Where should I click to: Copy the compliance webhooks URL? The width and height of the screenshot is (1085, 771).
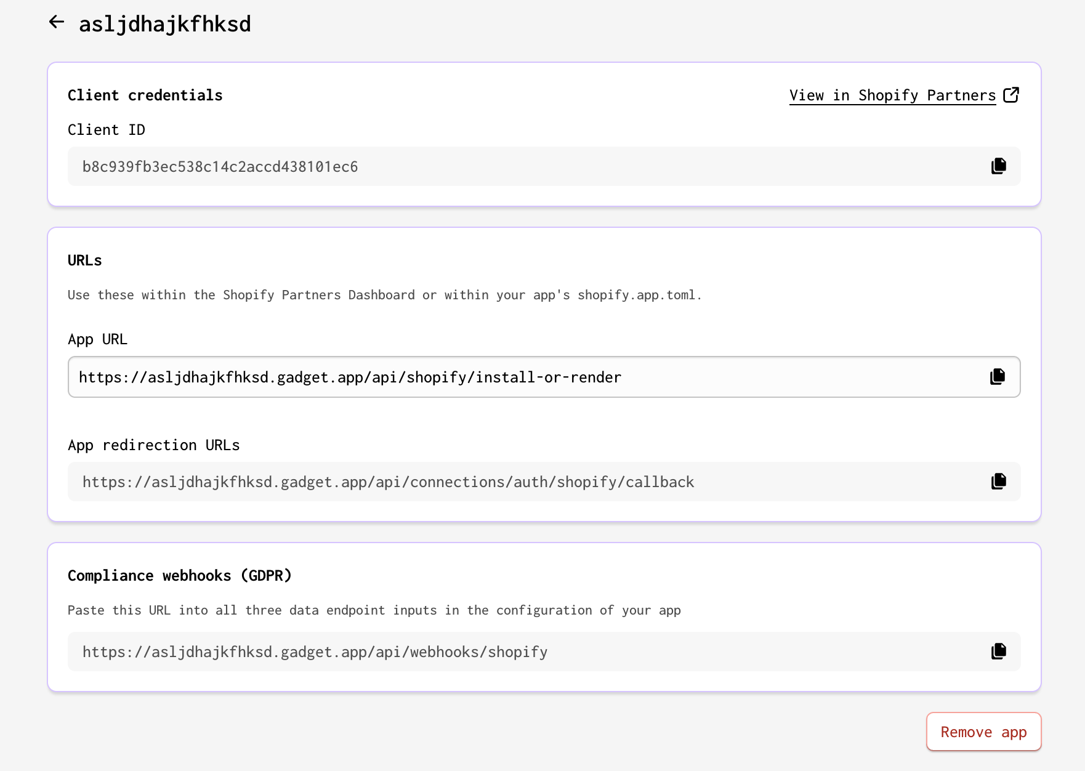[x=998, y=652]
